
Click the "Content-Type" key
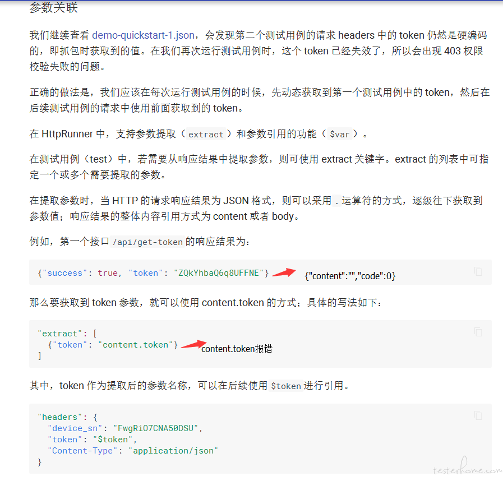point(82,451)
